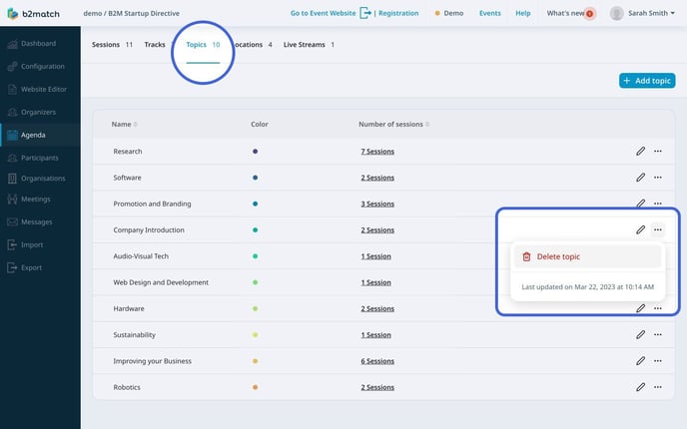Select the Audio-Visual Tech topic name

tap(141, 256)
